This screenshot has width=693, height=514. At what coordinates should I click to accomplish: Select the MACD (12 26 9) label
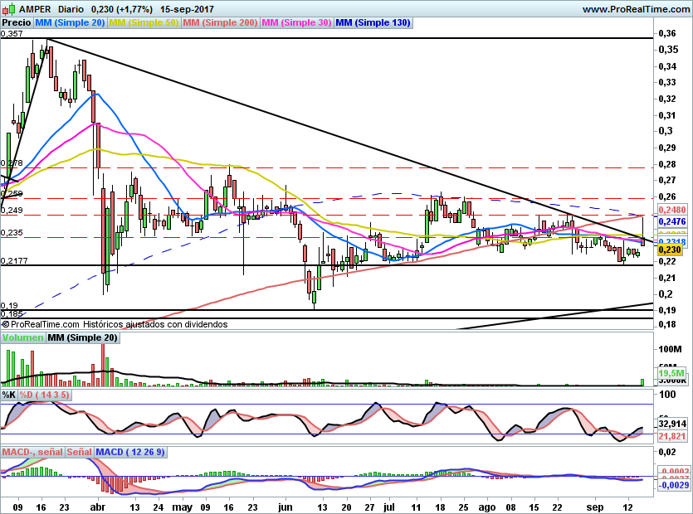[130, 452]
